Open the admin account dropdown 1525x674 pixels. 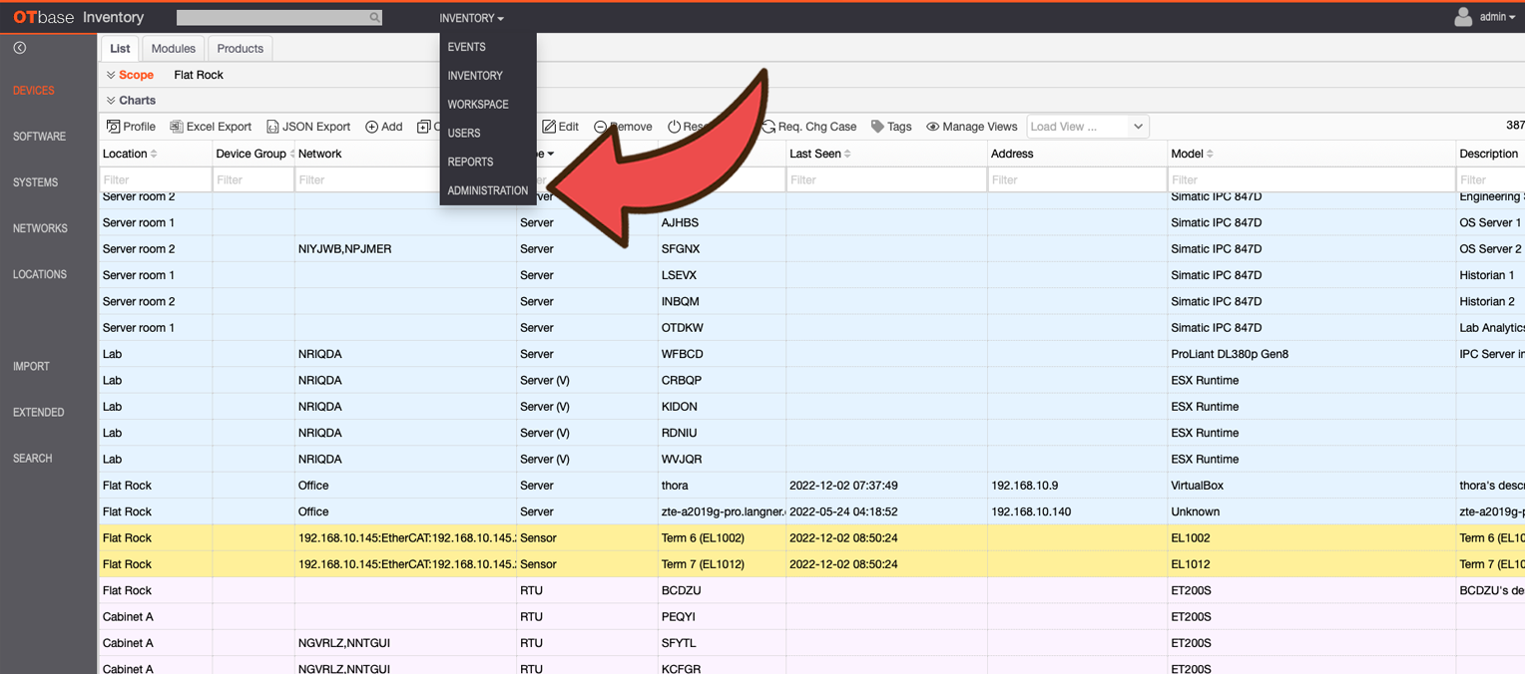1497,17
